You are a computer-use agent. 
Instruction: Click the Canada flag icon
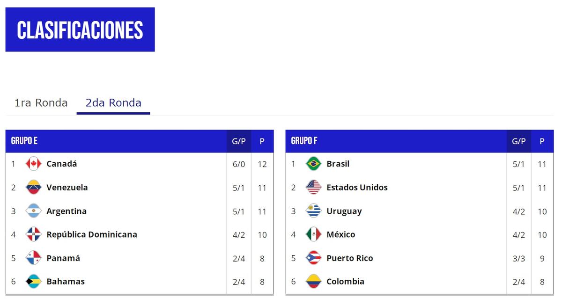[x=34, y=164]
